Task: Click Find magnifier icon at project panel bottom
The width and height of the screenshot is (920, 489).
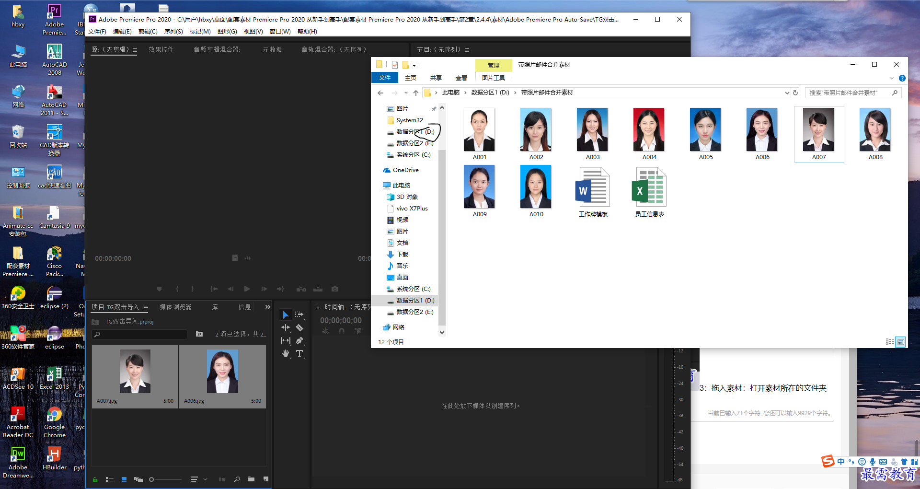Action: (x=237, y=479)
